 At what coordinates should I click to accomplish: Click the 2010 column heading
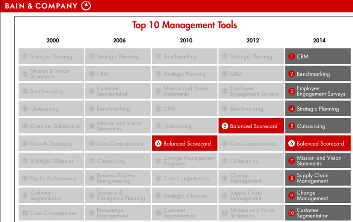[186, 40]
